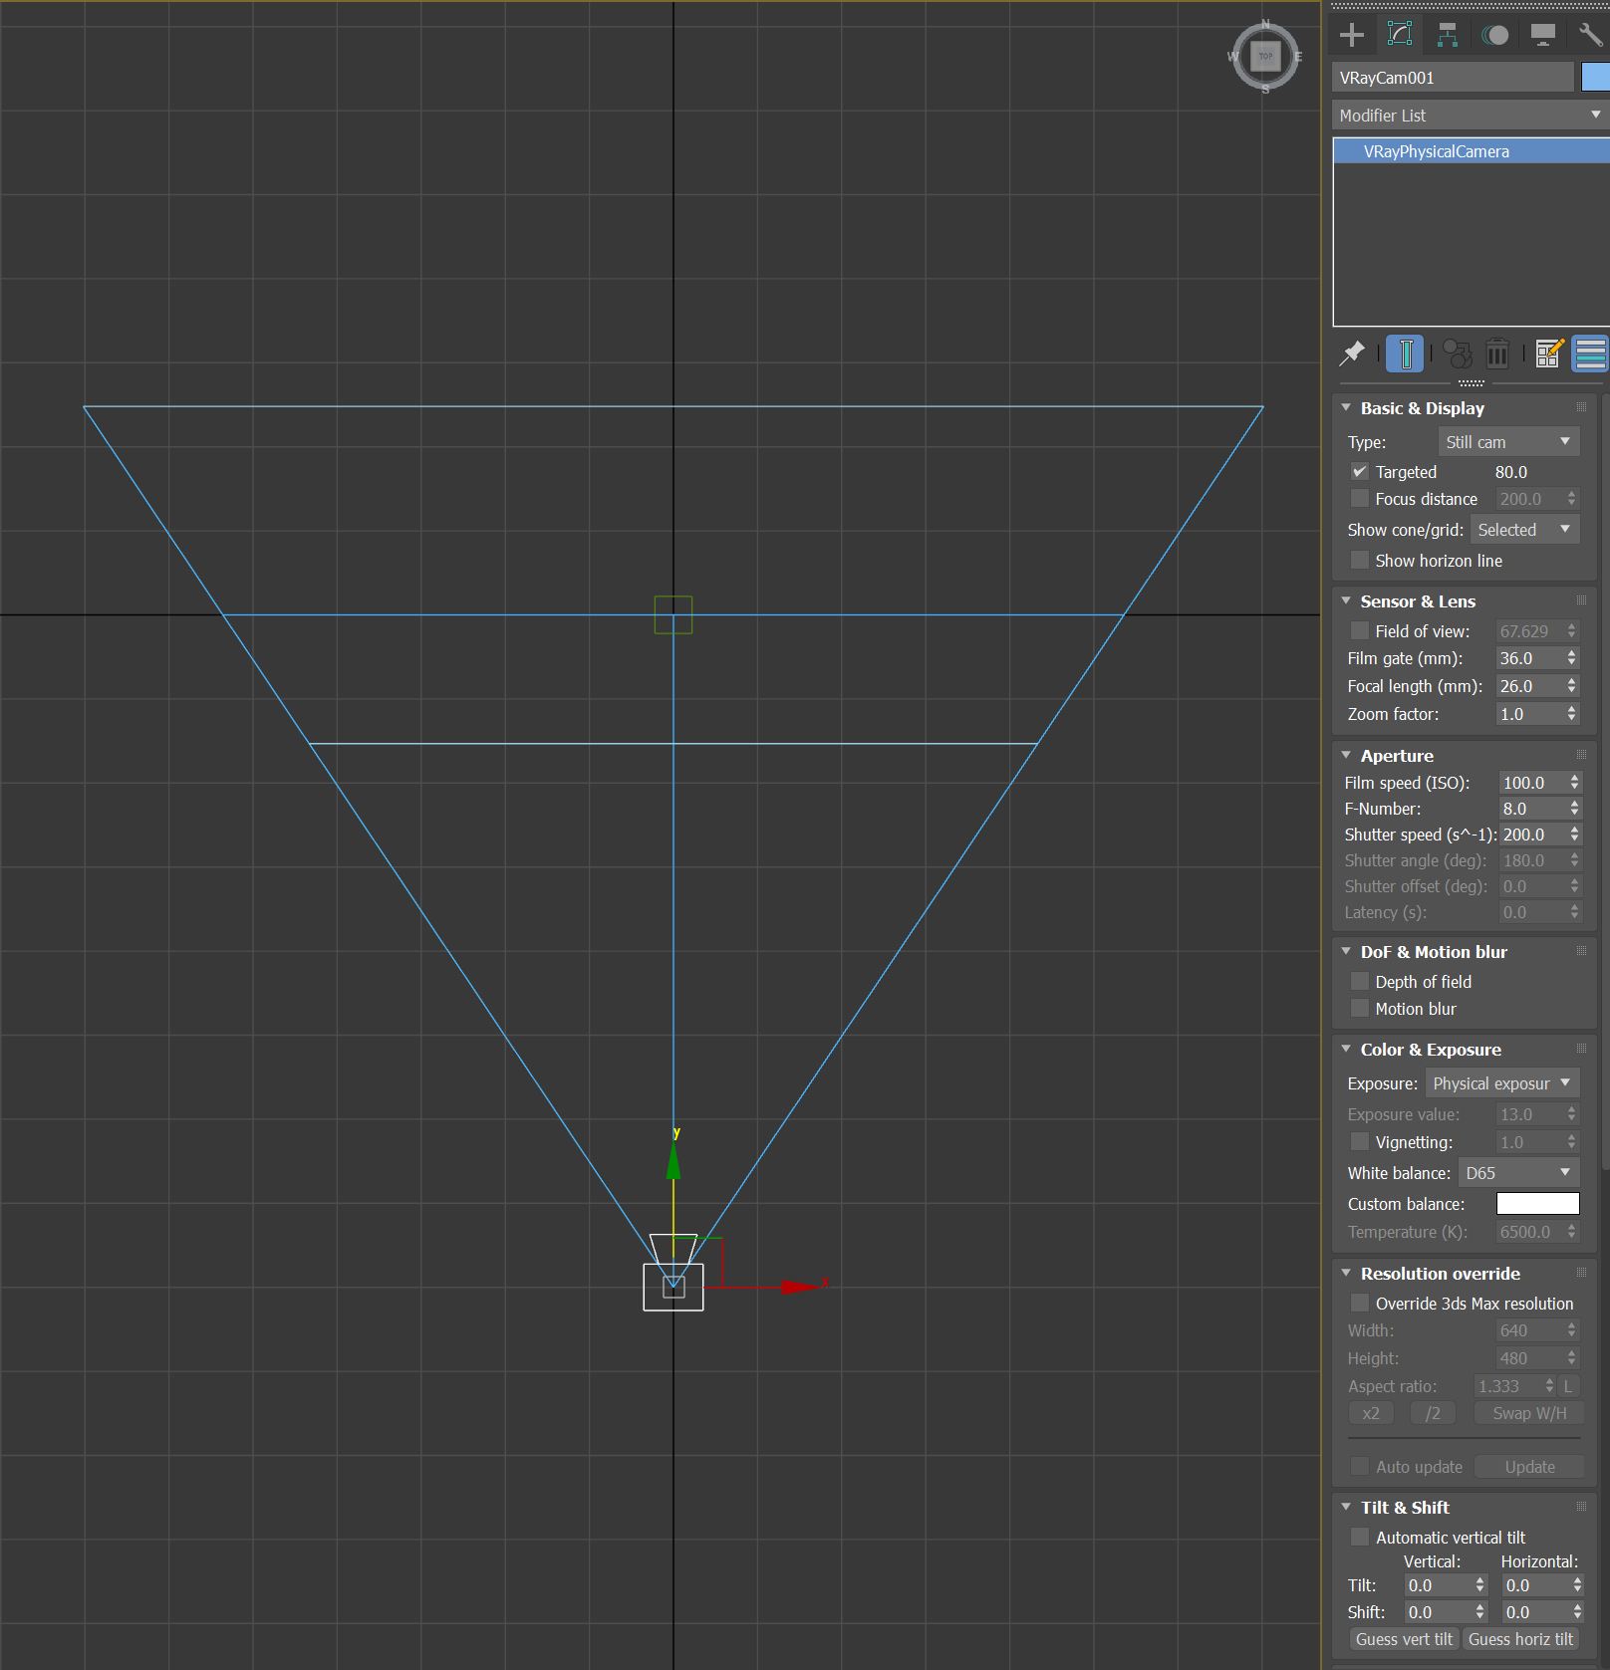Click the Zoom factor spinner arrows
The width and height of the screenshot is (1610, 1670).
pos(1572,714)
